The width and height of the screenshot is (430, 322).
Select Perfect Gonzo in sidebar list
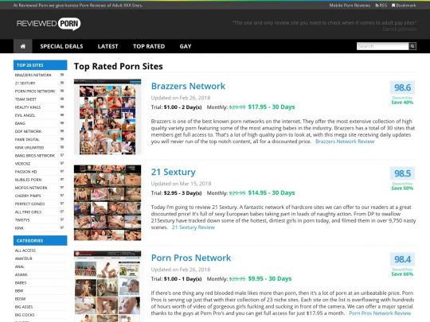[29, 204]
